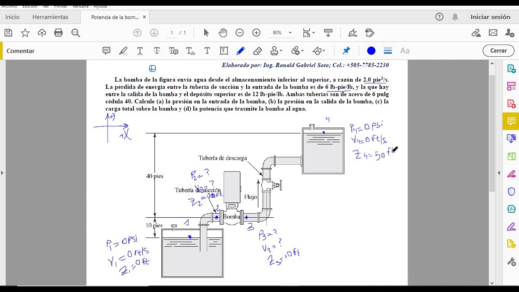The image size is (519, 292).
Task: Zoom in with the plus button
Action: coord(256,33)
